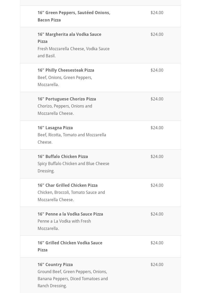Image resolution: width=201 pixels, height=293 pixels.
Task: Open the 16" Lasagna Pizza item
Action: (x=55, y=128)
